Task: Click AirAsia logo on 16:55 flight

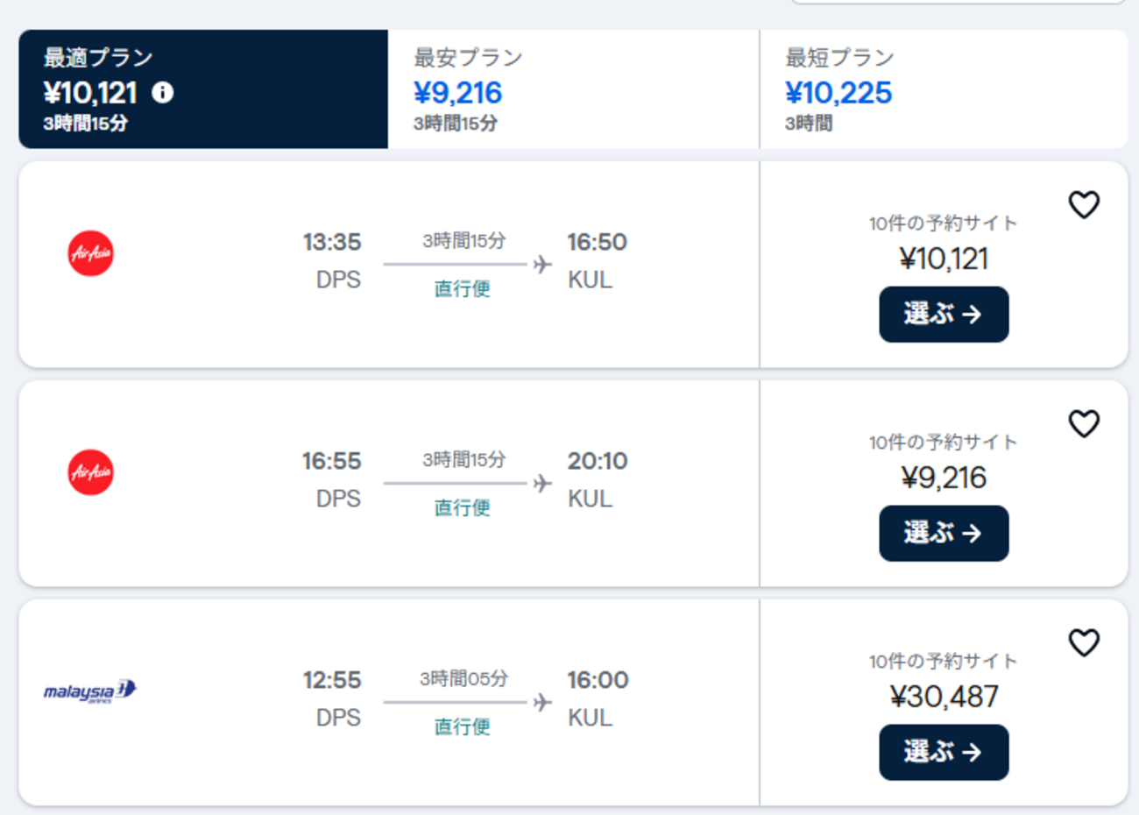Action: click(x=90, y=472)
